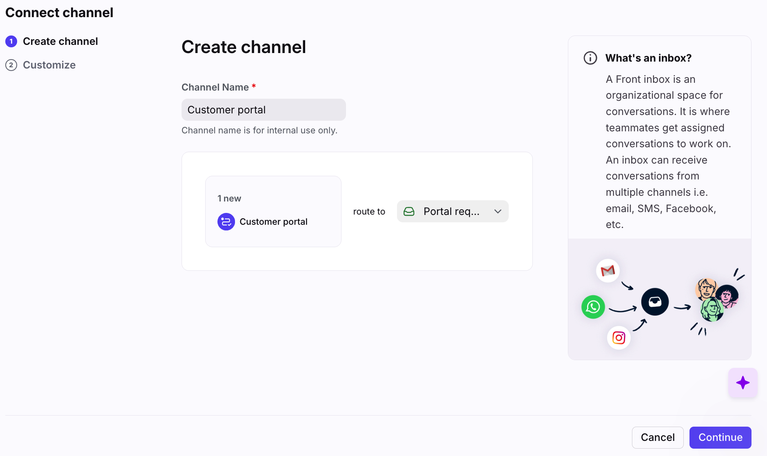
Task: Click the Customer portal channel icon
Action: point(226,222)
